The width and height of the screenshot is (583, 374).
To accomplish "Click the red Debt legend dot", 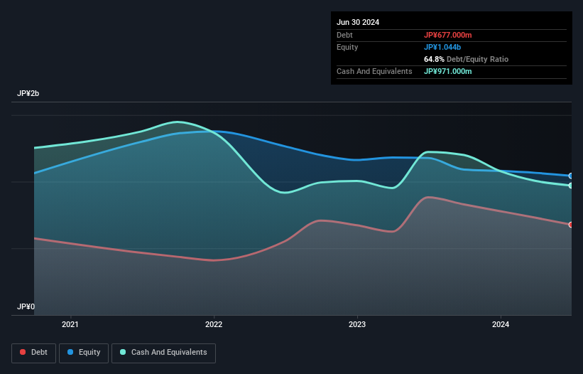I will point(23,352).
